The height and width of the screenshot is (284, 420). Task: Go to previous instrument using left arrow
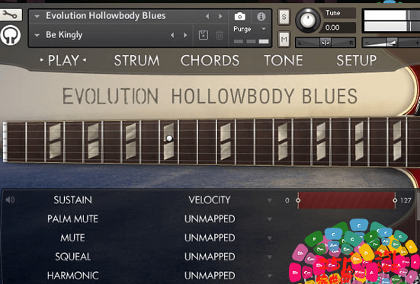coord(207,16)
